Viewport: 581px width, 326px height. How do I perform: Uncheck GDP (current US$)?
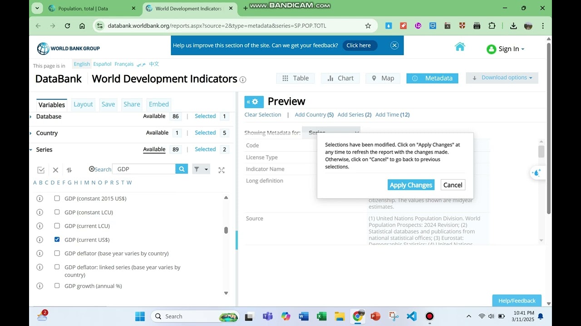pyautogui.click(x=57, y=240)
